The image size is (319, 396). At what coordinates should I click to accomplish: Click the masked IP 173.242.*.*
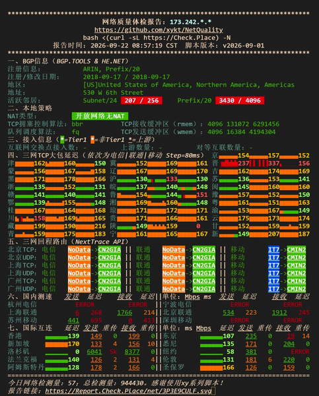(191, 22)
